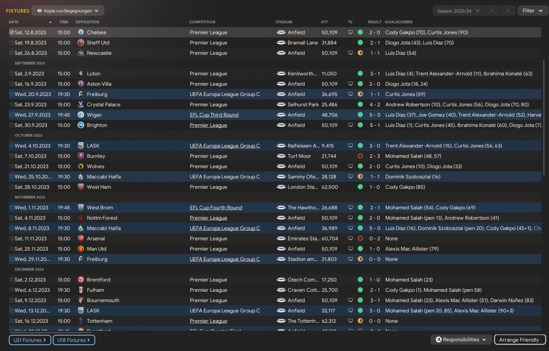Toggle the selection tick on Burnley fixture

point(12,156)
